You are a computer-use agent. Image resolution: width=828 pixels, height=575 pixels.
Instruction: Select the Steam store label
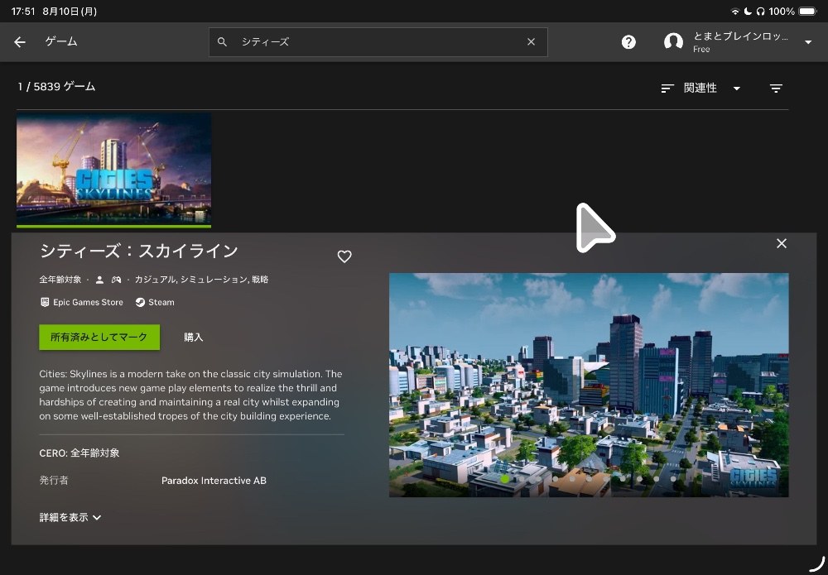[161, 302]
